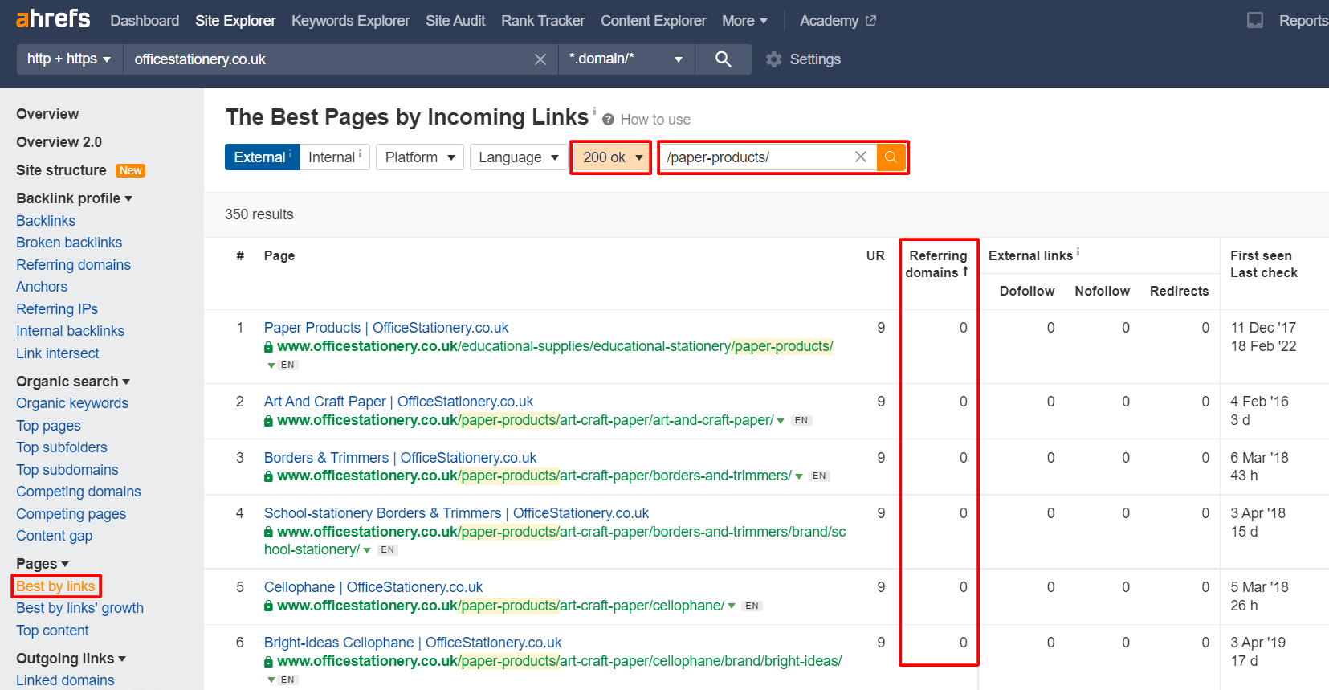
Task: Open Overview 2.0 in the sidebar
Action: tap(59, 142)
